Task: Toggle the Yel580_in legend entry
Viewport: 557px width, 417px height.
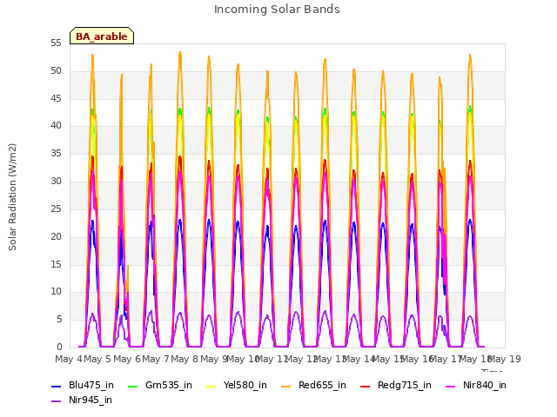Action: (237, 386)
